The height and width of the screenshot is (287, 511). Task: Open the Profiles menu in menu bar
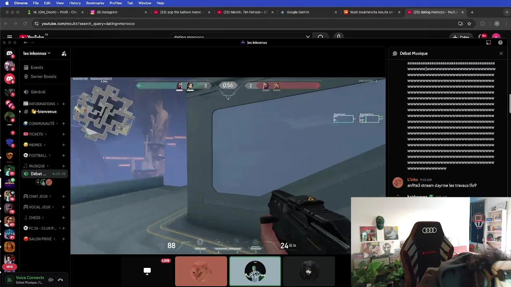(116, 3)
